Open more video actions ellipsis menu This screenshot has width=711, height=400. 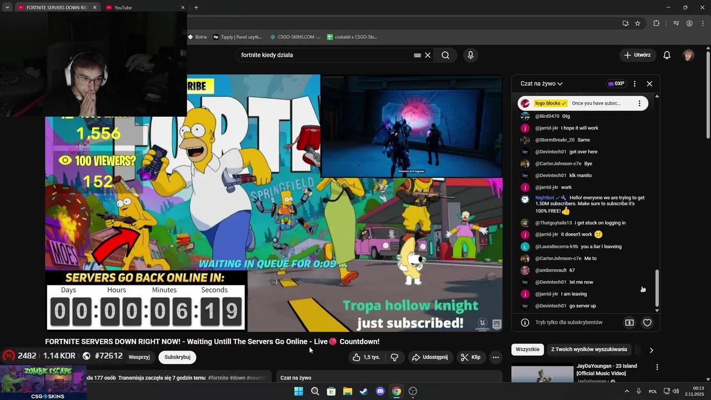point(496,357)
